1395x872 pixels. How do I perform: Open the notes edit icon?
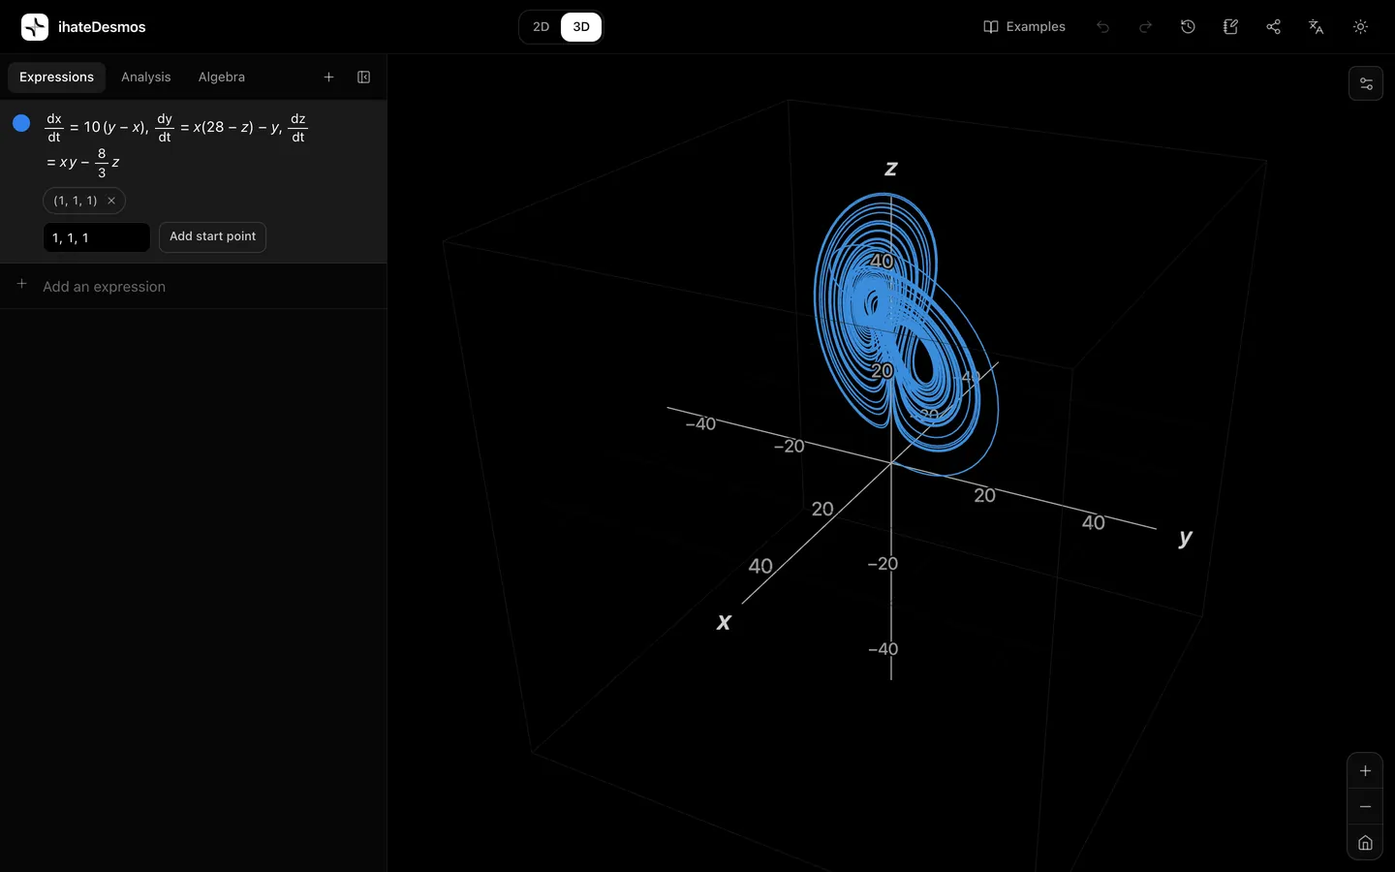point(1230,27)
